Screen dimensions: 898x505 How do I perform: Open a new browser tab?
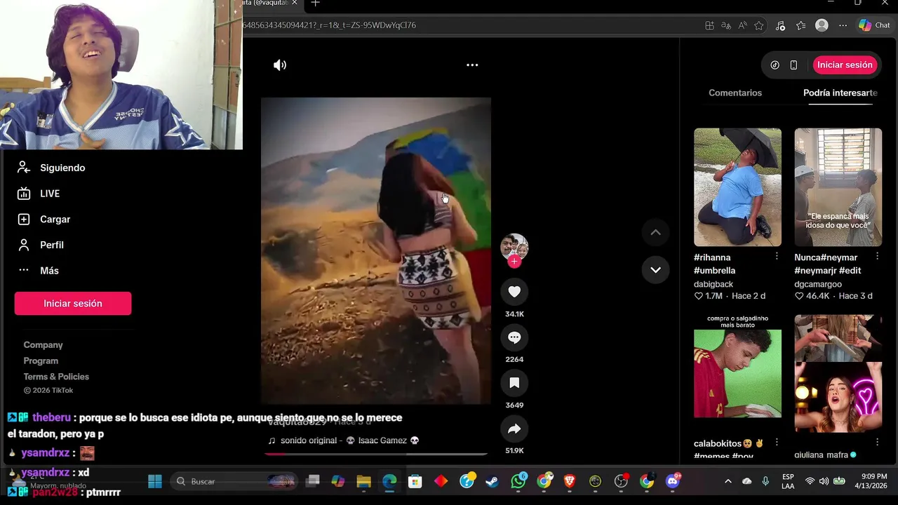[315, 3]
